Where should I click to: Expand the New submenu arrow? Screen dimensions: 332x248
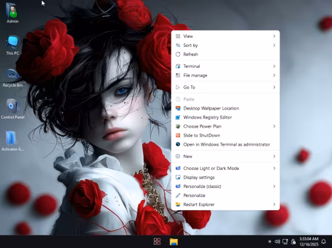pos(274,156)
